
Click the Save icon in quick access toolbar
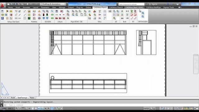[x=15, y=4]
